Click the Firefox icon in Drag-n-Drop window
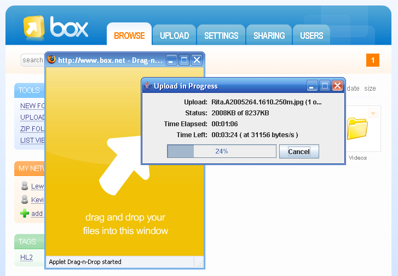The image size is (398, 276). click(x=51, y=60)
